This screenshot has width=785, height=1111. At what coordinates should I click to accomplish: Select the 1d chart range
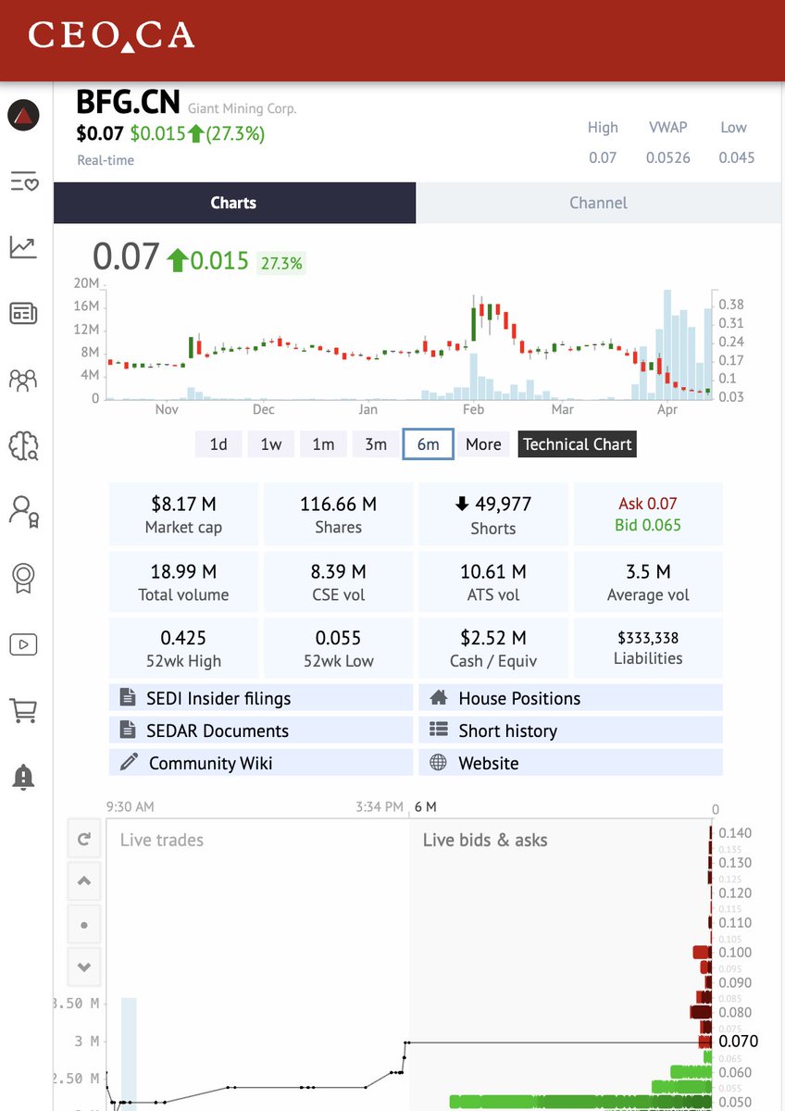218,444
